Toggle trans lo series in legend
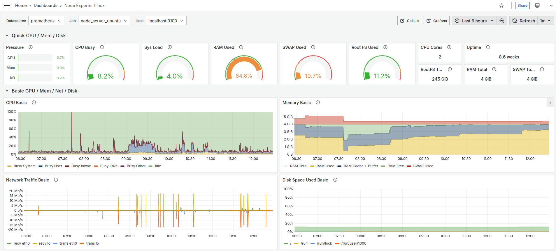The image size is (556, 251). pos(92,243)
